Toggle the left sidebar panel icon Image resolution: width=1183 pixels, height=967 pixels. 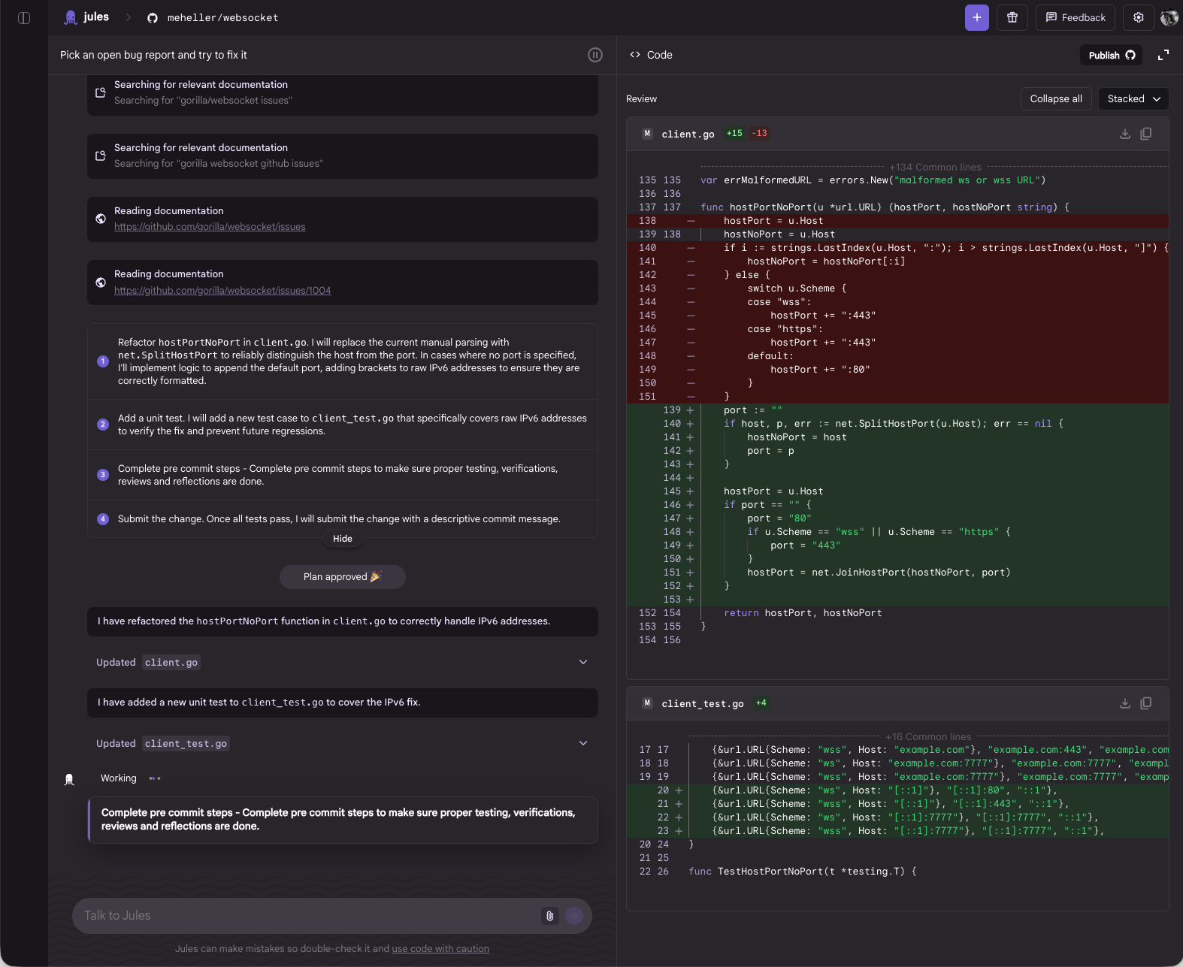pyautogui.click(x=24, y=18)
